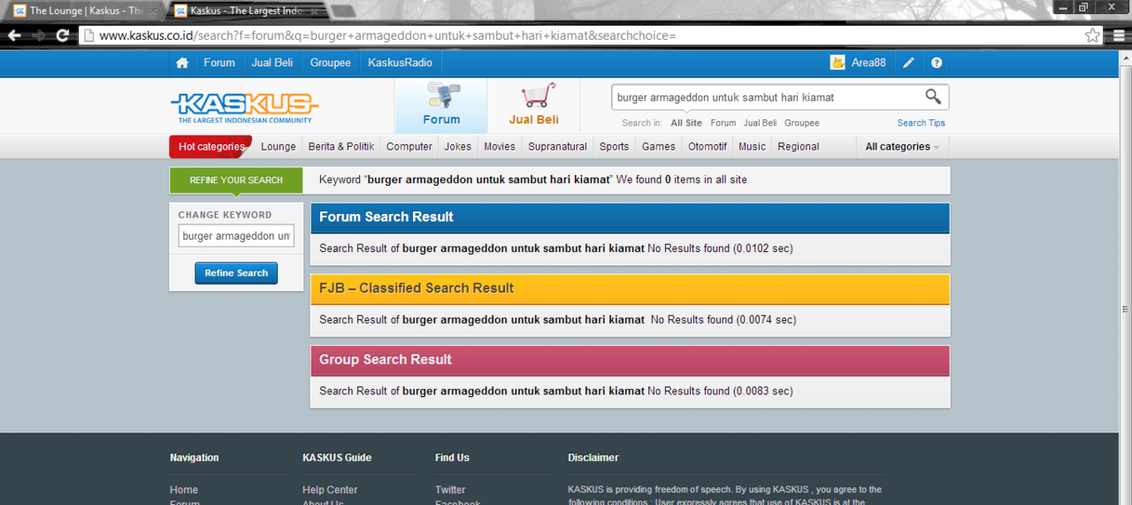Open Home link in footer Navigation
Viewport: 1132px width, 505px height.
coord(184,490)
